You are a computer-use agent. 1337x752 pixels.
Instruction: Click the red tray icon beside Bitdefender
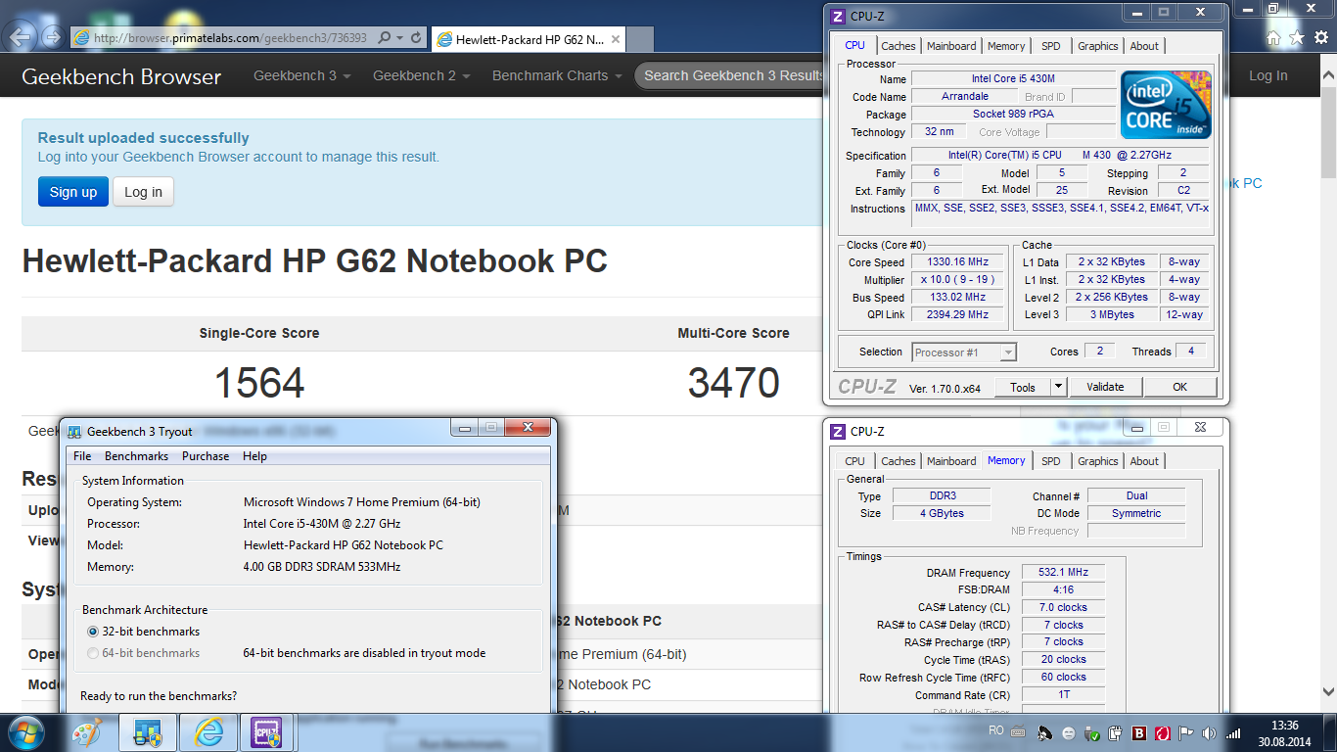[x=1163, y=731]
